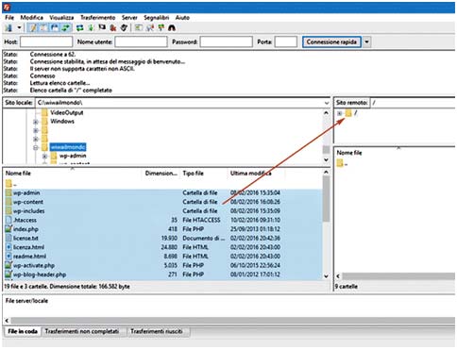Viewport: 457px width, 349px height.
Task: Collapse the wiwailmondo folder in local tree
Action: 36,147
